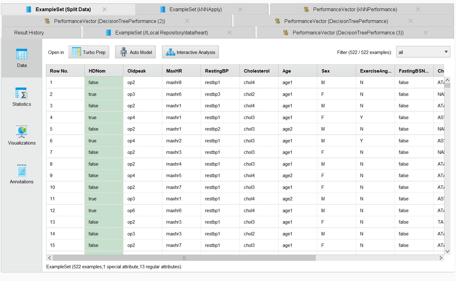
Task: Close the heart data ExampleSet tab
Action: coord(230,33)
